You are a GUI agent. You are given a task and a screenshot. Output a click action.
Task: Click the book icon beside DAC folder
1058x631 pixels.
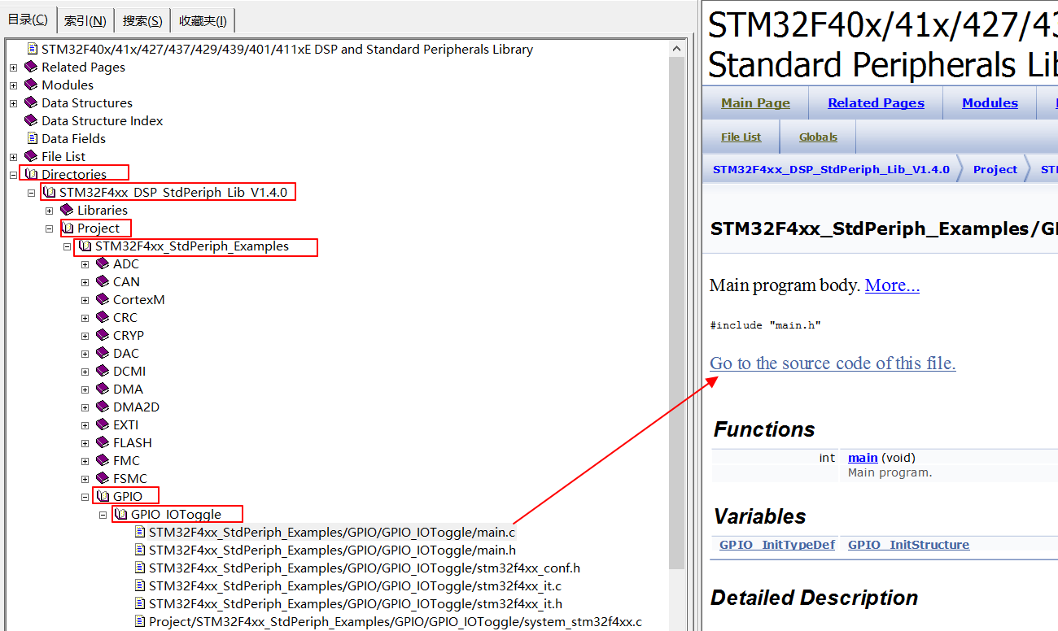pyautogui.click(x=103, y=353)
